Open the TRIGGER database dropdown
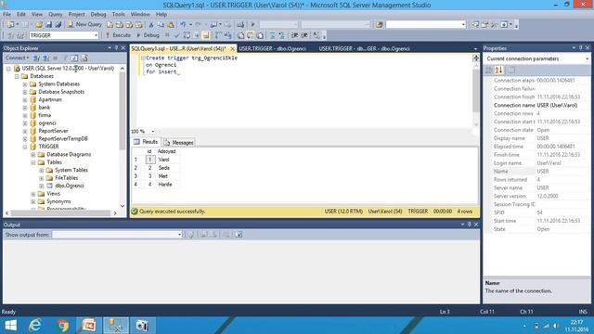 [x=96, y=35]
